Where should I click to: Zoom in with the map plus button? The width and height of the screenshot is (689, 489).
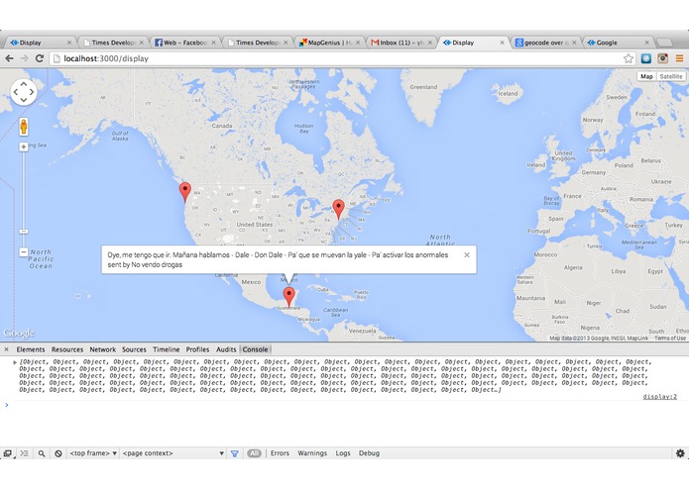point(24,147)
